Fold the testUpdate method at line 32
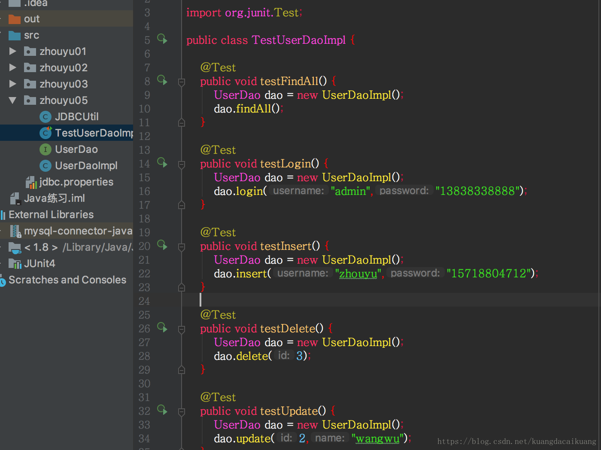601x450 pixels. pos(182,412)
